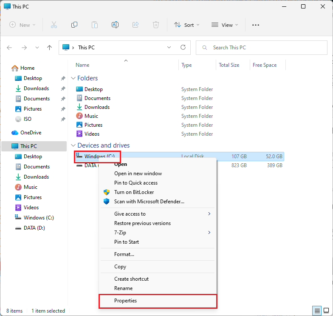Choose Turn on BitLocker menu entry
This screenshot has width=333, height=316.
point(134,192)
